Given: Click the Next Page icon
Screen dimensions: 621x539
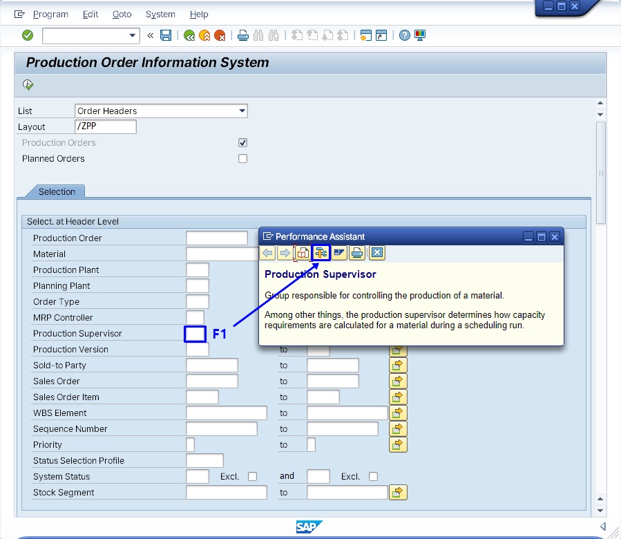Looking at the screenshot, I should point(327,36).
